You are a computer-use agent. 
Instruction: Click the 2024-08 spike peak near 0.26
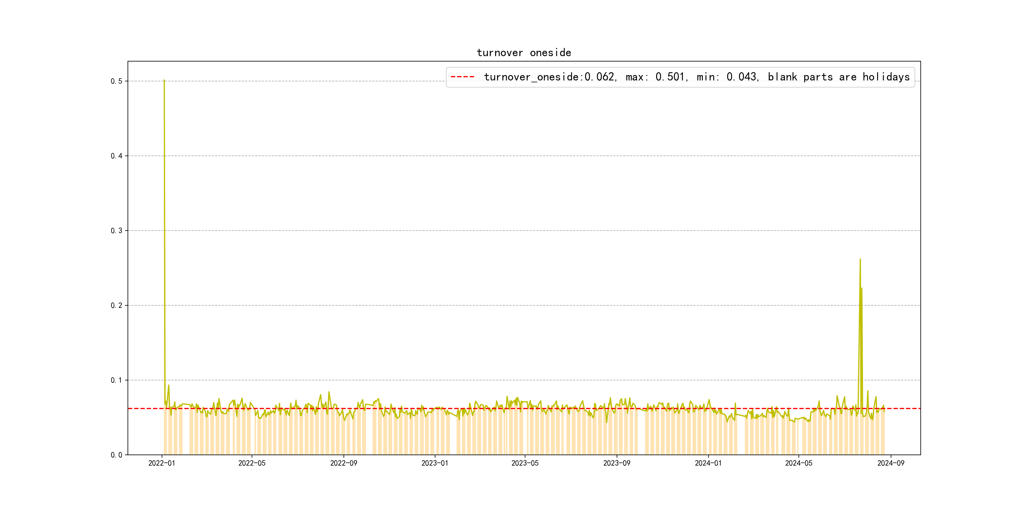860,260
